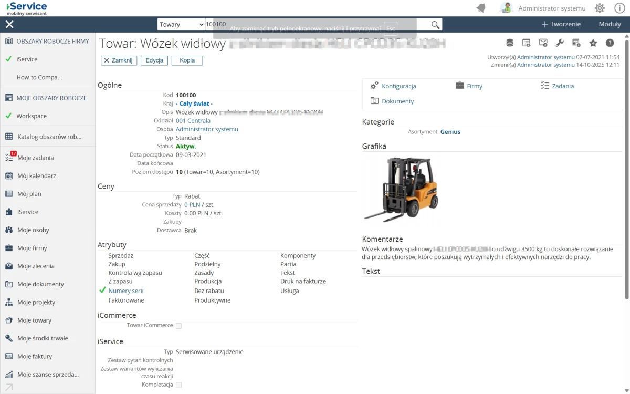
Task: Click the search magnifier icon
Action: click(x=435, y=25)
